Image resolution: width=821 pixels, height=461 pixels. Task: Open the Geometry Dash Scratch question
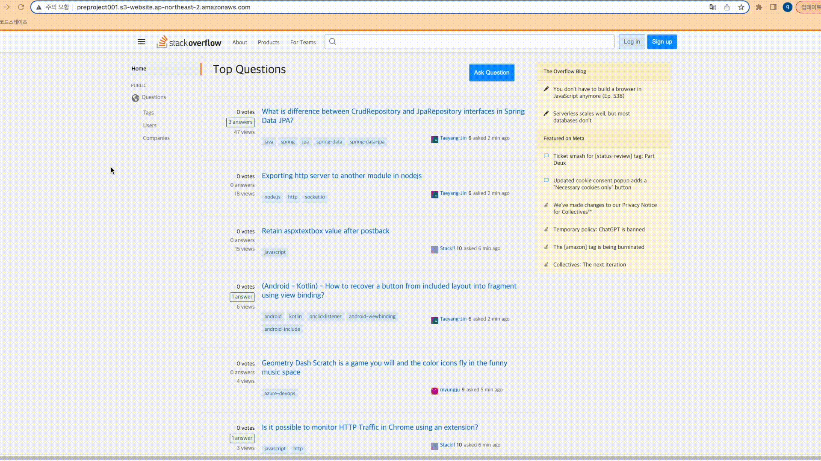pos(384,368)
